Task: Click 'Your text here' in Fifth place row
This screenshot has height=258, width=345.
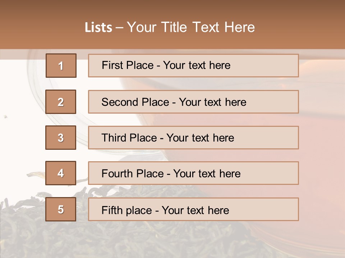Action: pyautogui.click(x=195, y=210)
